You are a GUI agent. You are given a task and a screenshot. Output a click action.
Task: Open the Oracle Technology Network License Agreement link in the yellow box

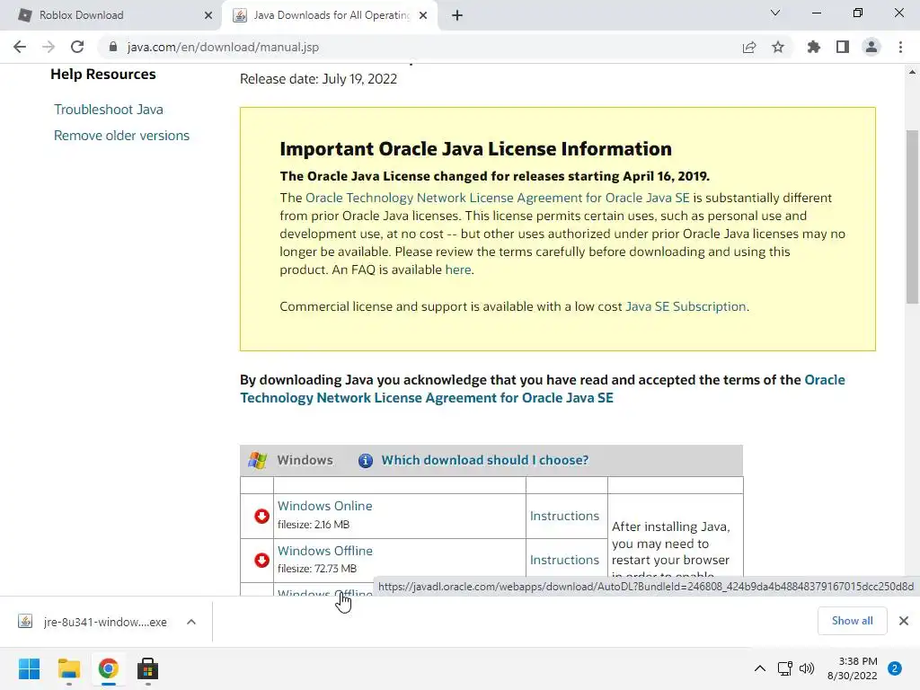498,198
